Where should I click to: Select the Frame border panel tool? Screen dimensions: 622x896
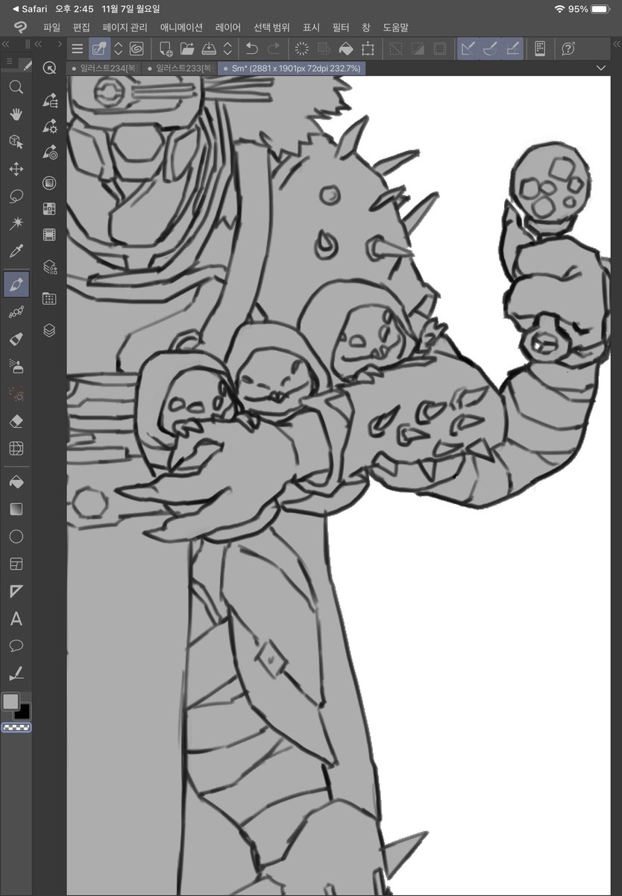tap(16, 564)
